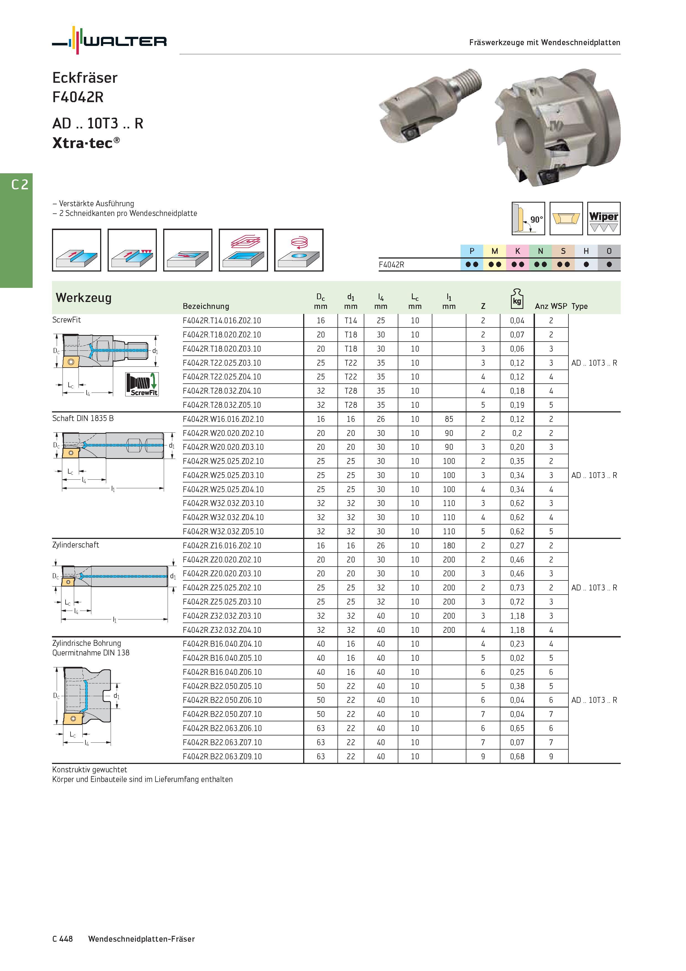The image size is (686, 971).
Task: Select designation F4042R.T22.025.Z04.10
Action: [x=222, y=377]
